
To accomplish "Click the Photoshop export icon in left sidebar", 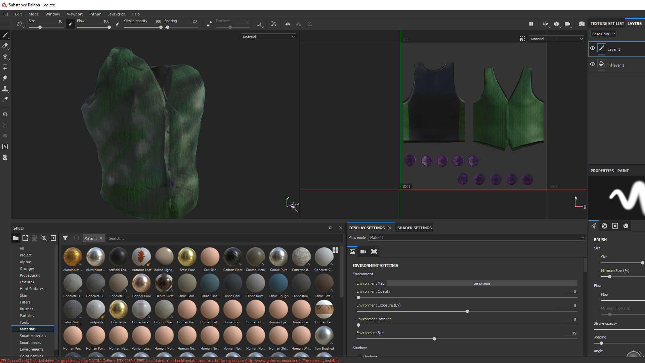I will tap(5, 147).
